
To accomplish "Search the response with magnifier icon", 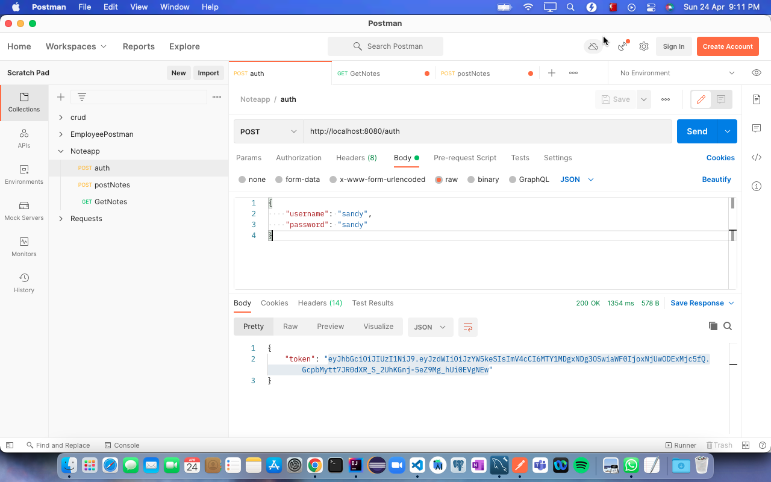I will click(728, 326).
